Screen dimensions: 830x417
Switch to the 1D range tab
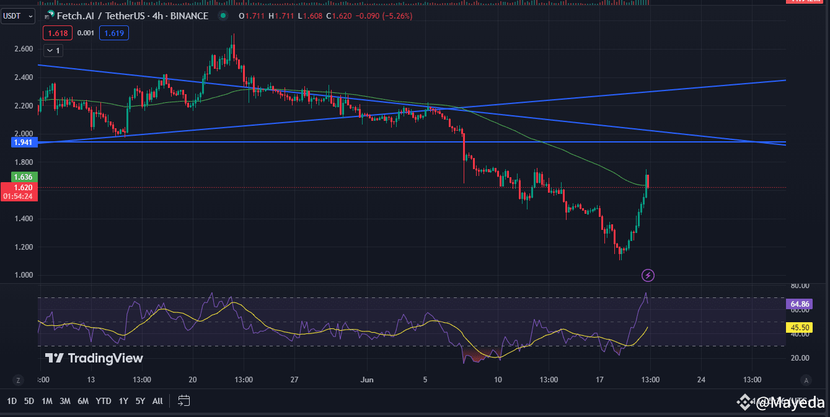(11, 401)
